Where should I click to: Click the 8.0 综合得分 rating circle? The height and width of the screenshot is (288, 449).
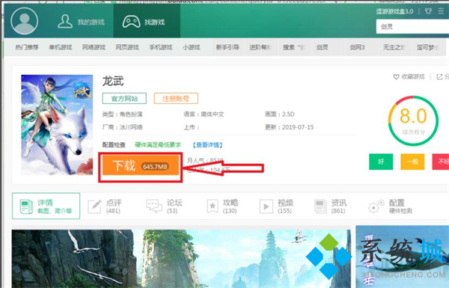pos(413,121)
